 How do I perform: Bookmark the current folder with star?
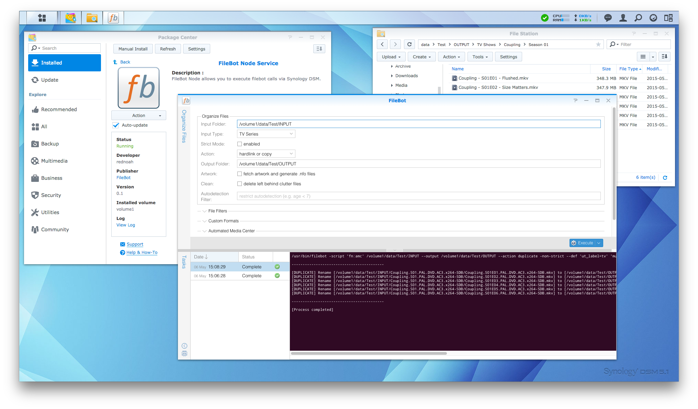click(x=598, y=44)
